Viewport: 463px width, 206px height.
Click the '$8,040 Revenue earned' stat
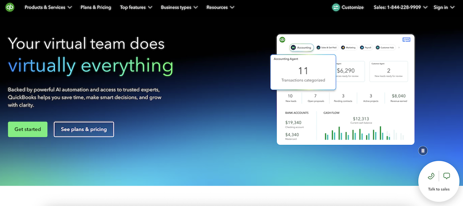coord(399,98)
